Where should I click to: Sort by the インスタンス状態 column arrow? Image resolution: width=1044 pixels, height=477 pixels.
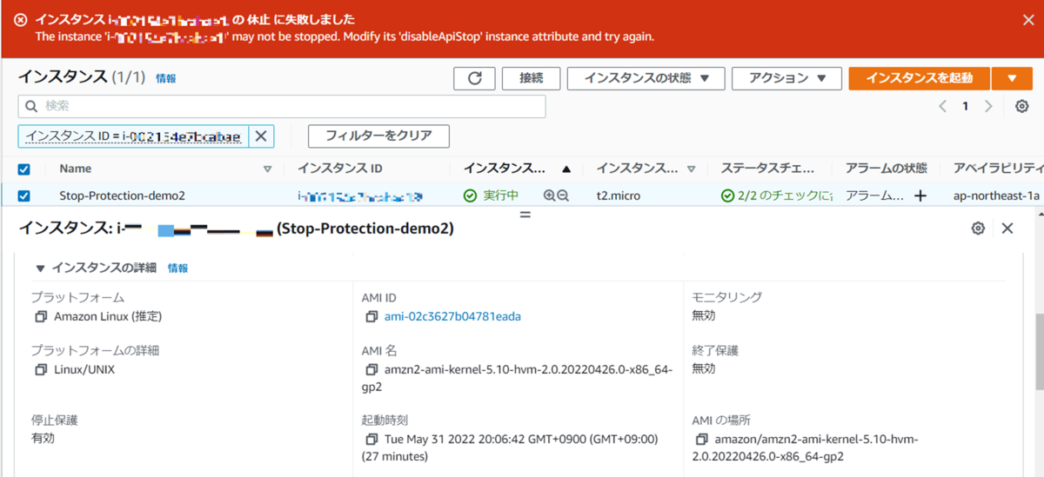coord(566,169)
